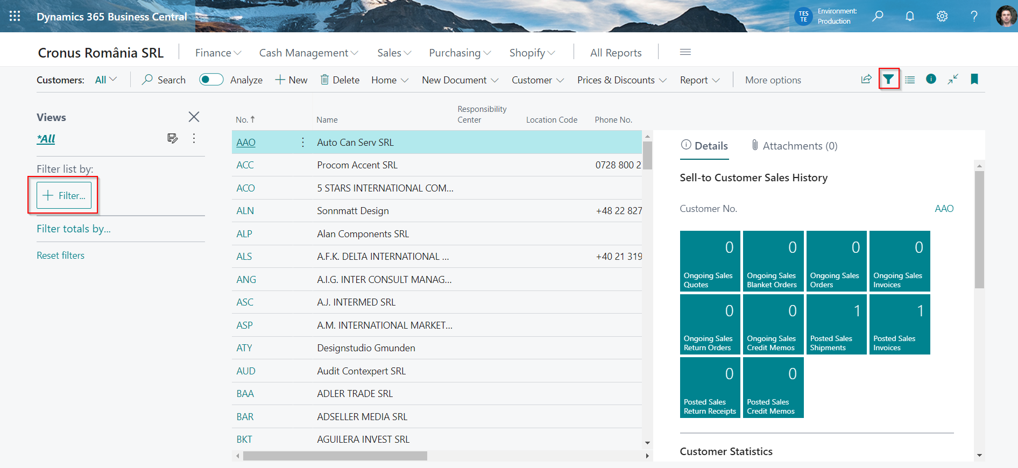Image resolution: width=1018 pixels, height=468 pixels.
Task: Open Cronus România SRL home
Action: [x=101, y=53]
